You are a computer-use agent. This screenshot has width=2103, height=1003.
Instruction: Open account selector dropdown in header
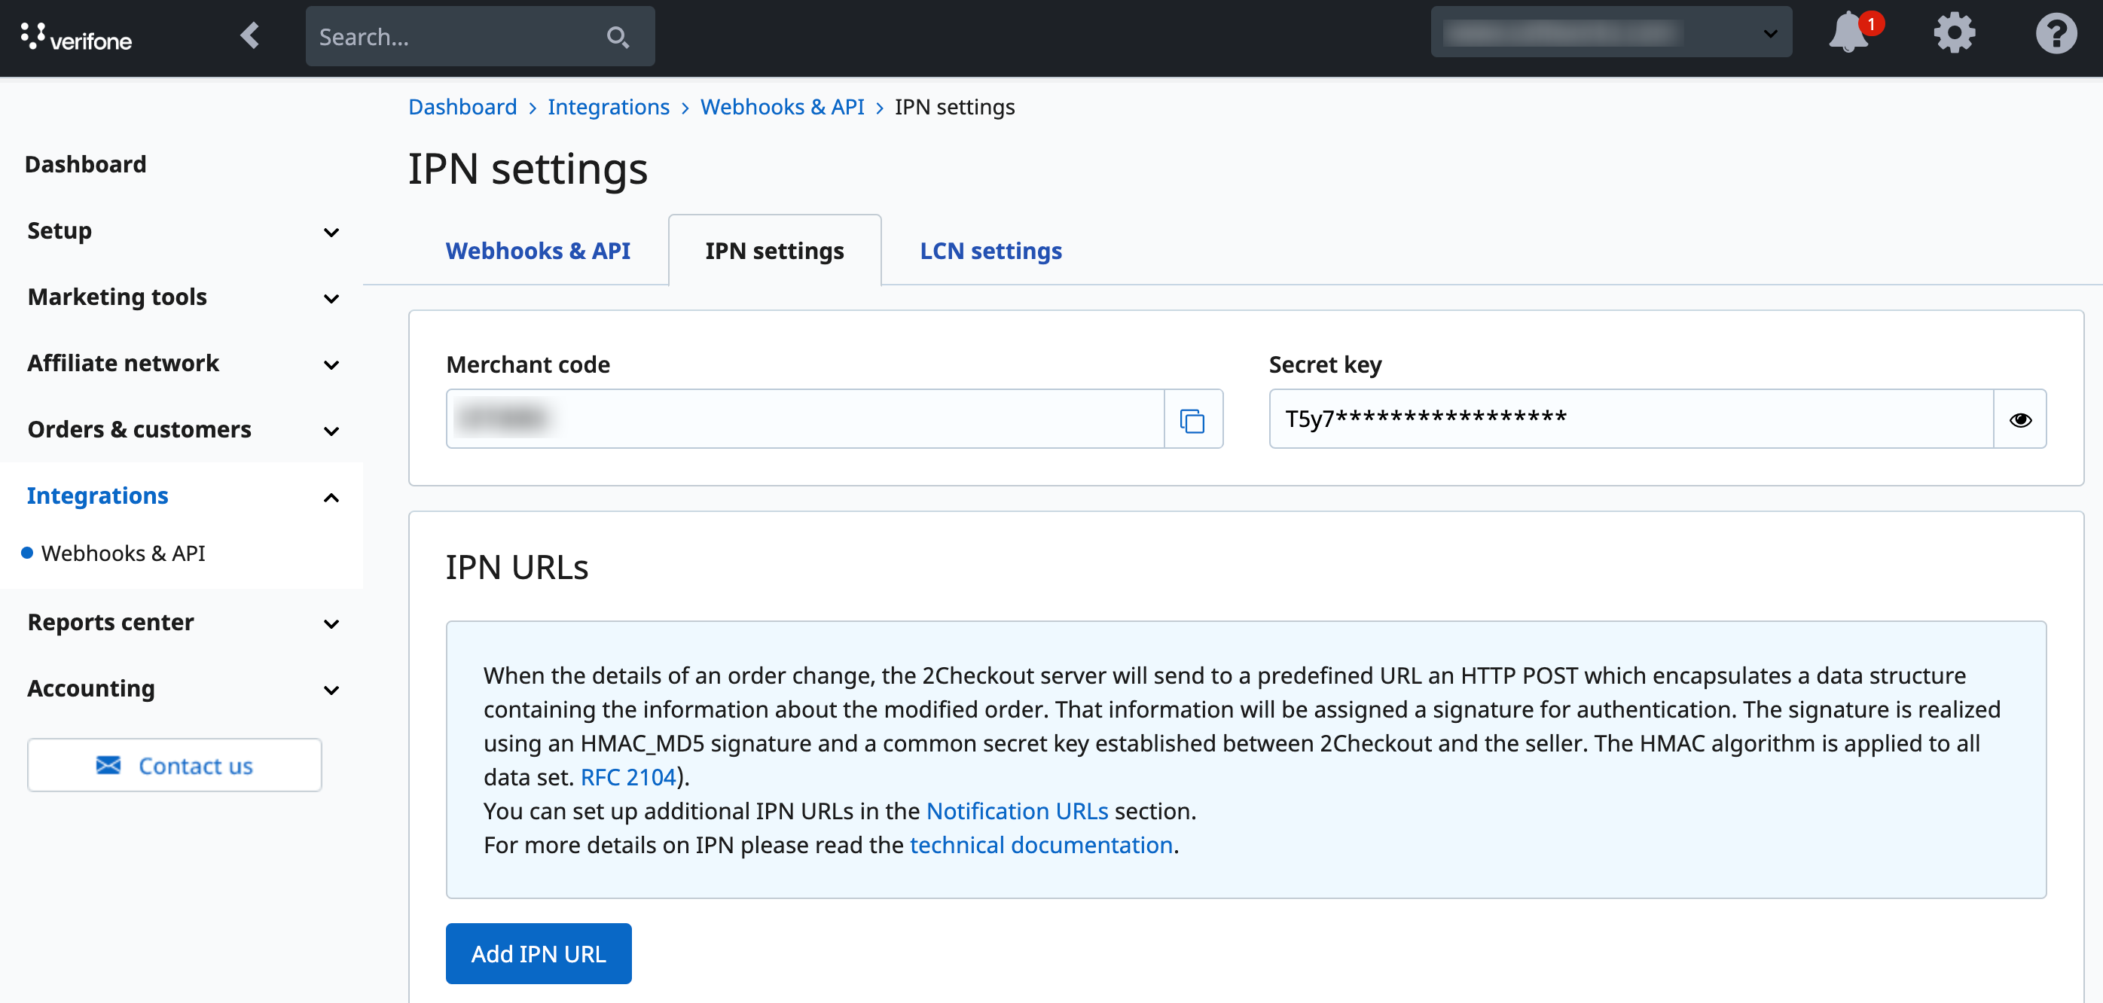(x=1610, y=33)
